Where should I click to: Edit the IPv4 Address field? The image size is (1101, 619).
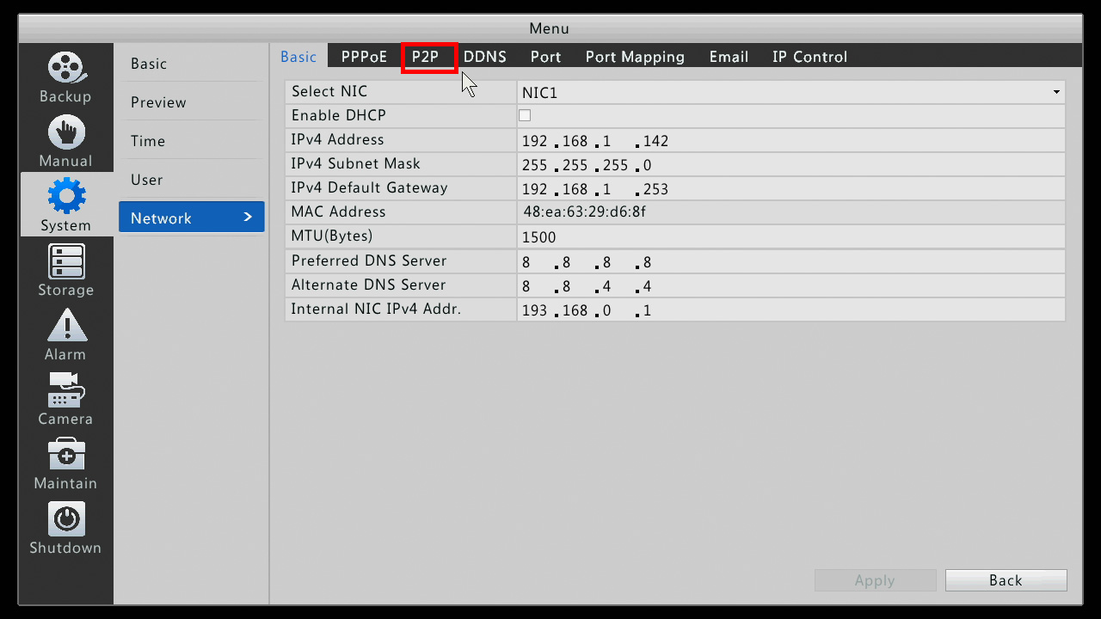pos(791,140)
